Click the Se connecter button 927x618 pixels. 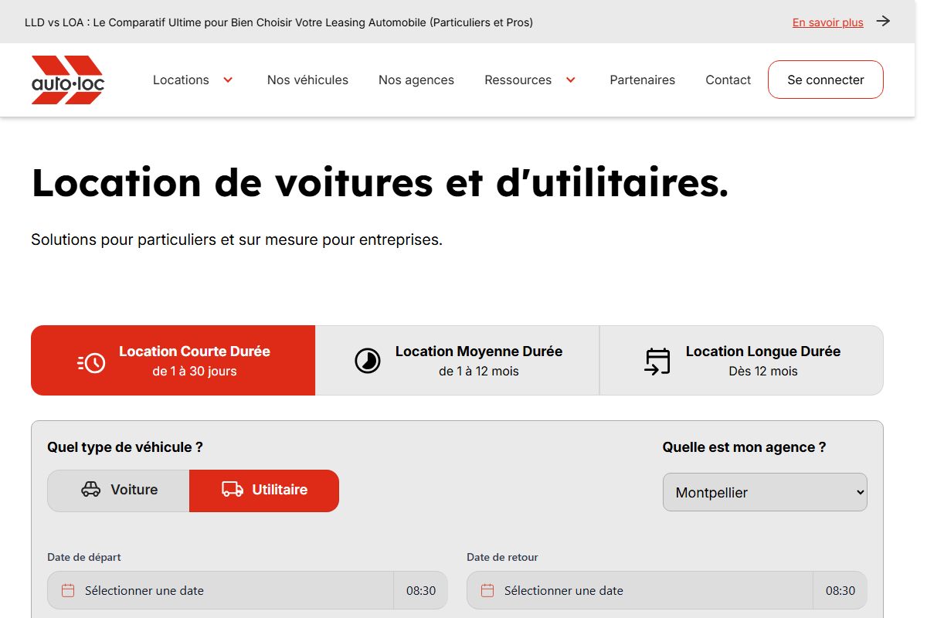(x=825, y=80)
